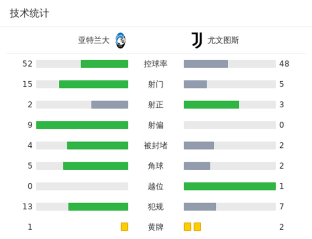The width and height of the screenshot is (312, 239).
Task: Click Atalanta's yellow card icon
Action: pos(124,227)
